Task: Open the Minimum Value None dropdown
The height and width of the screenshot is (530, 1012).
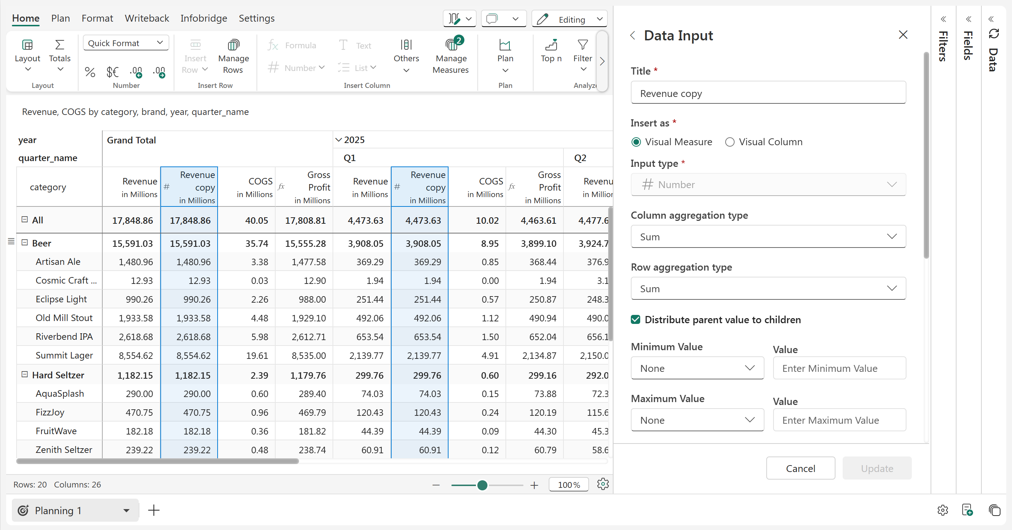Action: point(697,368)
